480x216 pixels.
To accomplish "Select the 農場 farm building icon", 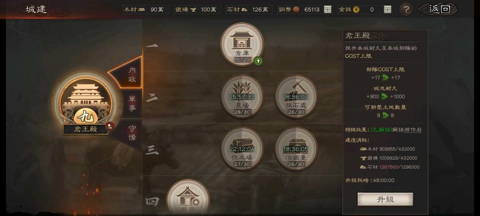I will pyautogui.click(x=242, y=97).
